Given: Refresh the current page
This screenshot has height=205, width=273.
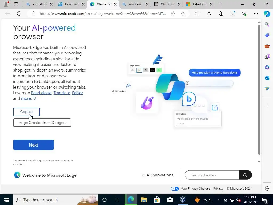Looking at the screenshot, I should click(19, 14).
